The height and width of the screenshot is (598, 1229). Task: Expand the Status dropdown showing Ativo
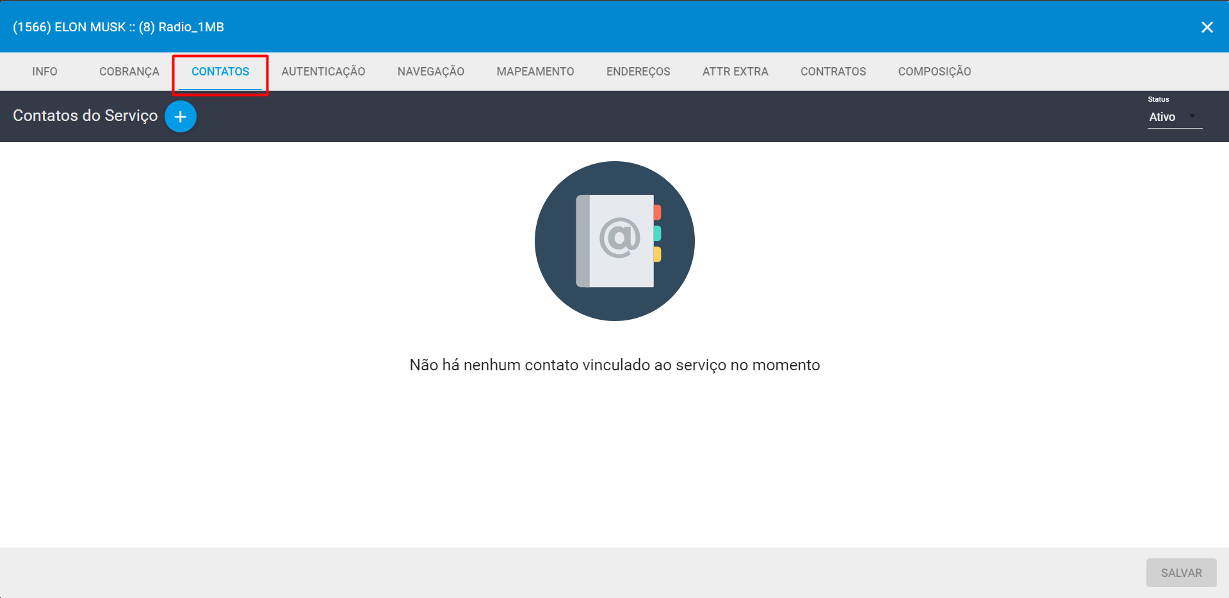pos(1175,117)
